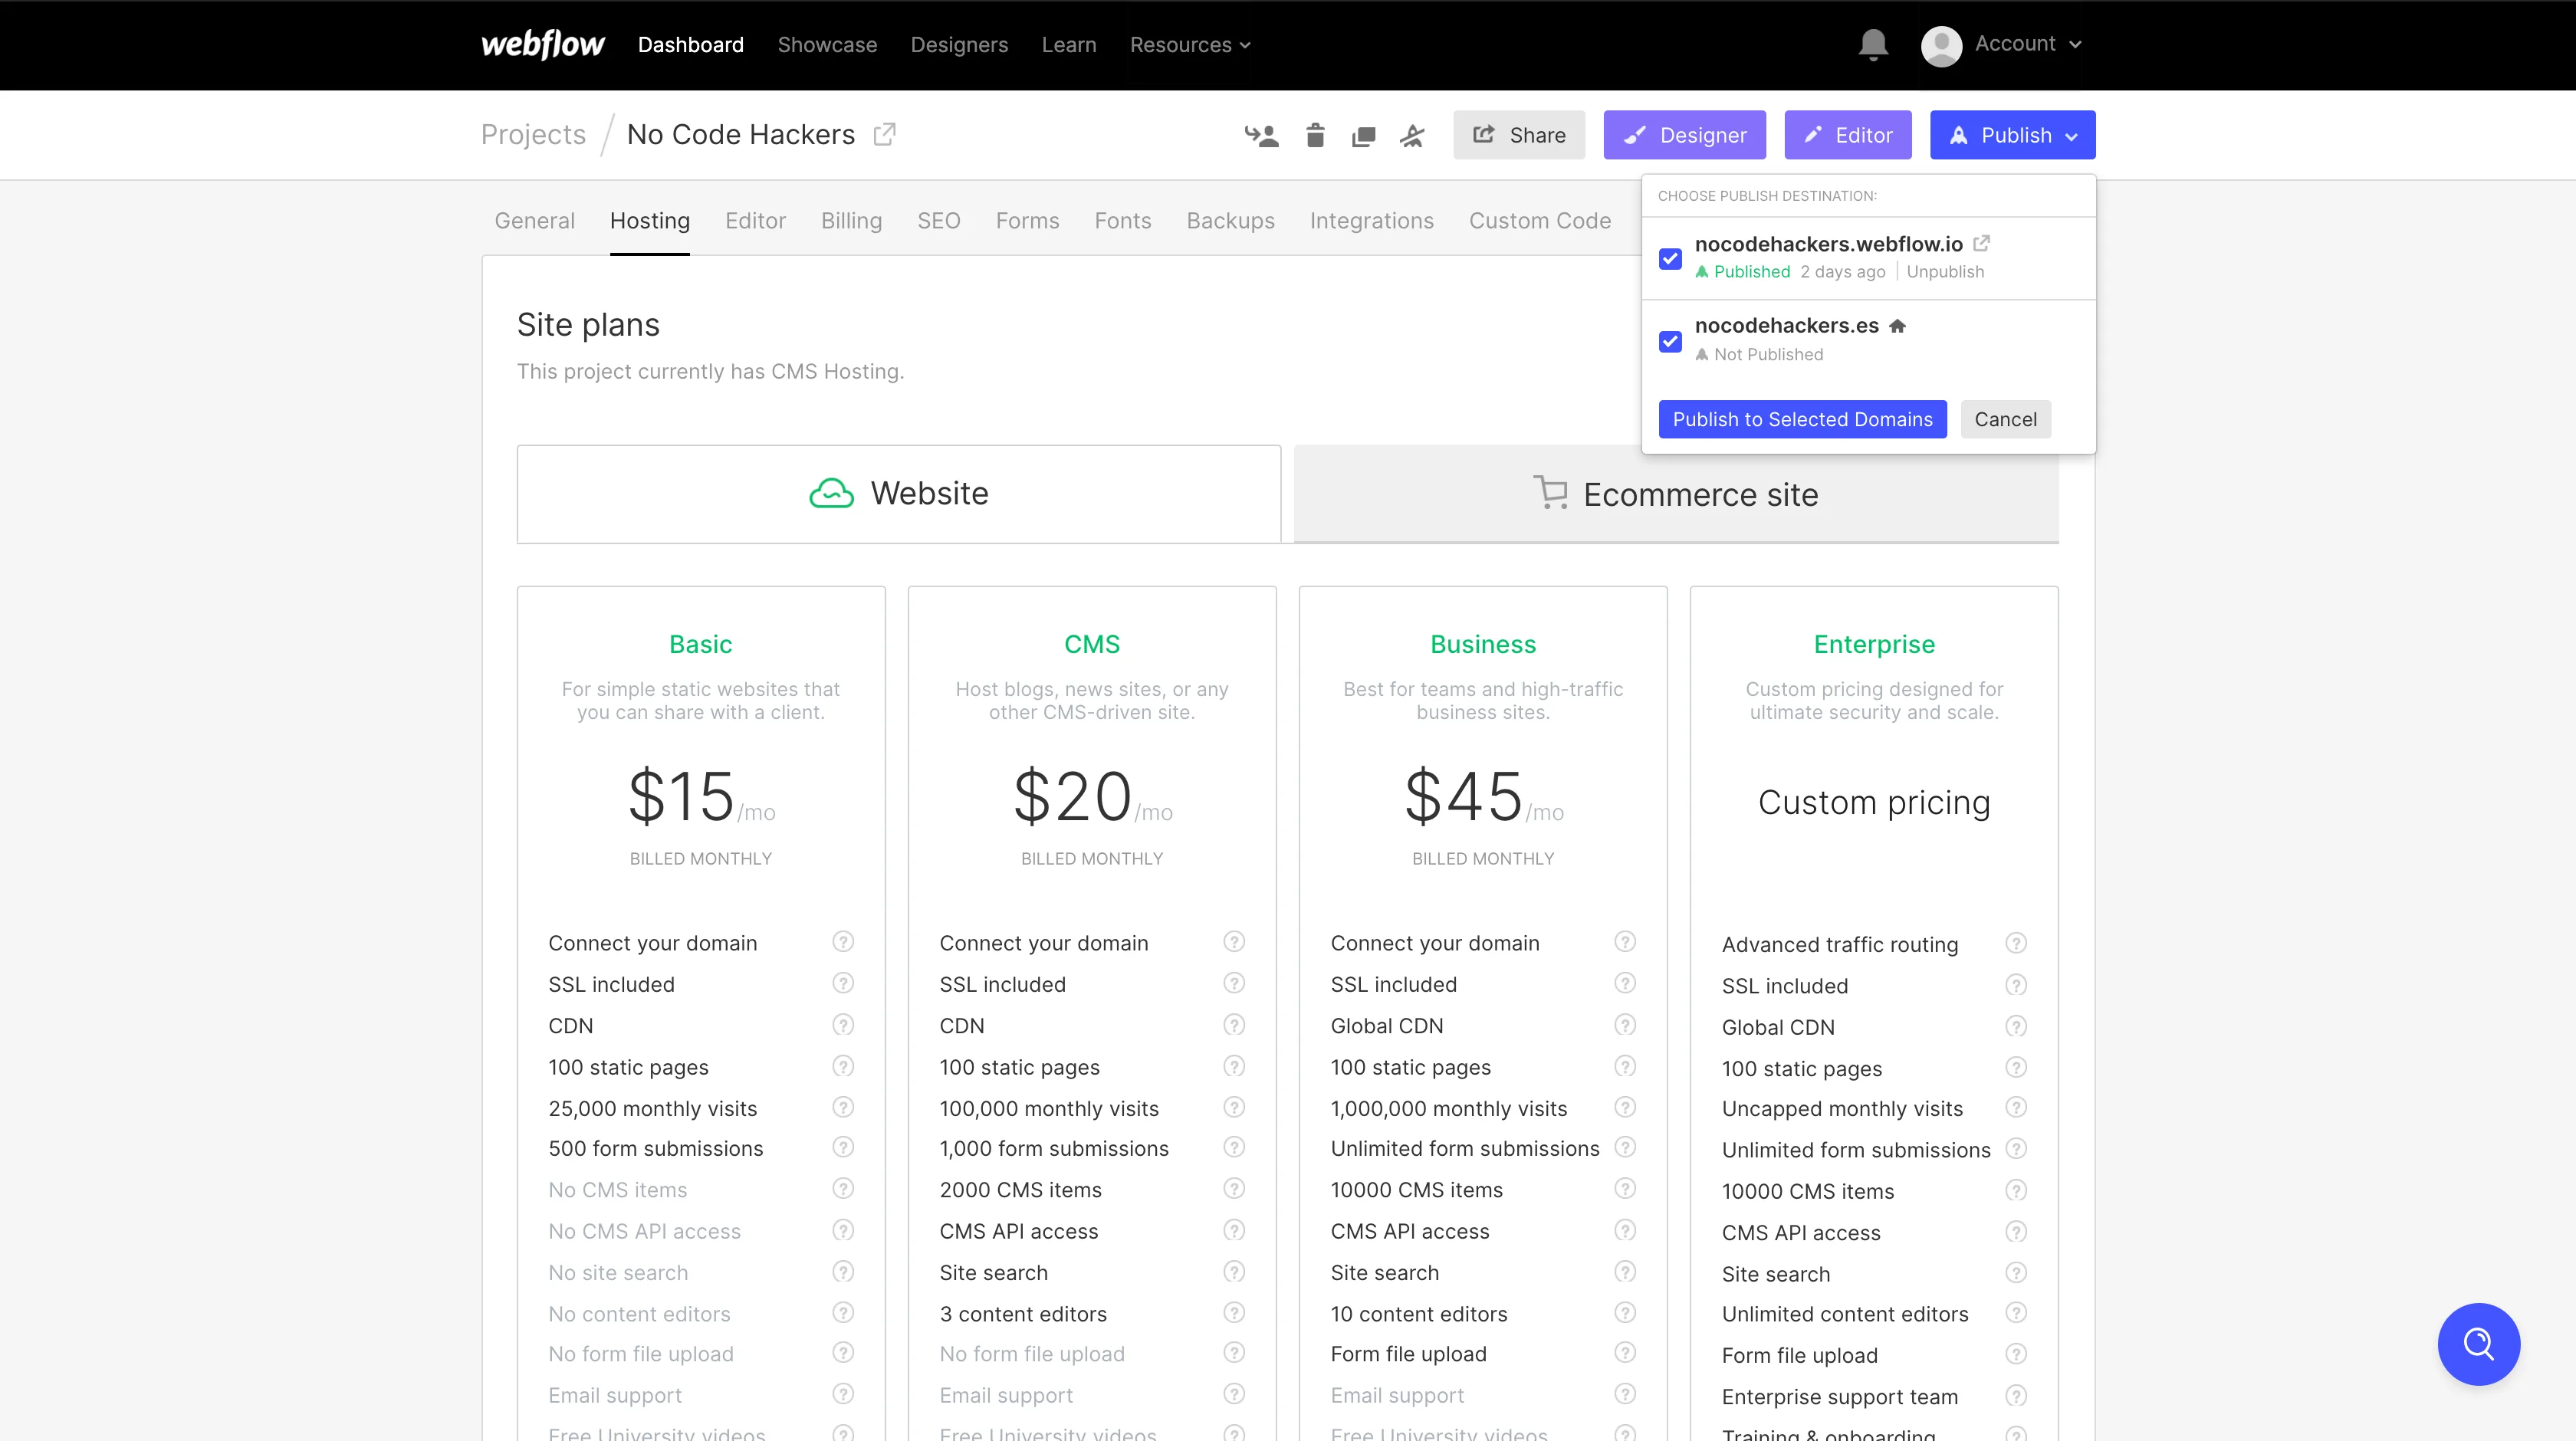Open the notifications bell
The width and height of the screenshot is (2576, 1441).
[1872, 45]
